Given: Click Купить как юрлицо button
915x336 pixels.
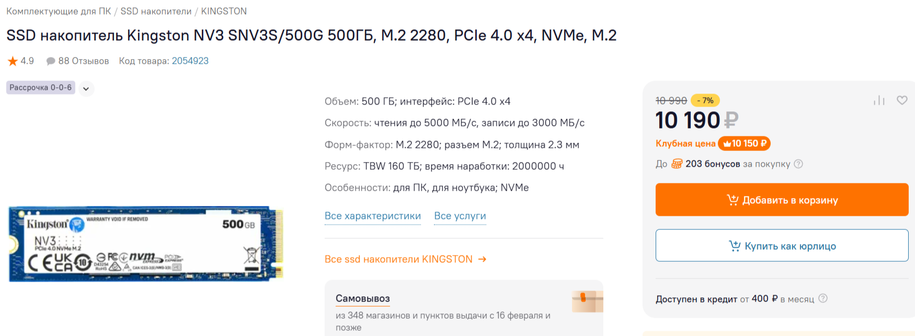Looking at the screenshot, I should [782, 246].
